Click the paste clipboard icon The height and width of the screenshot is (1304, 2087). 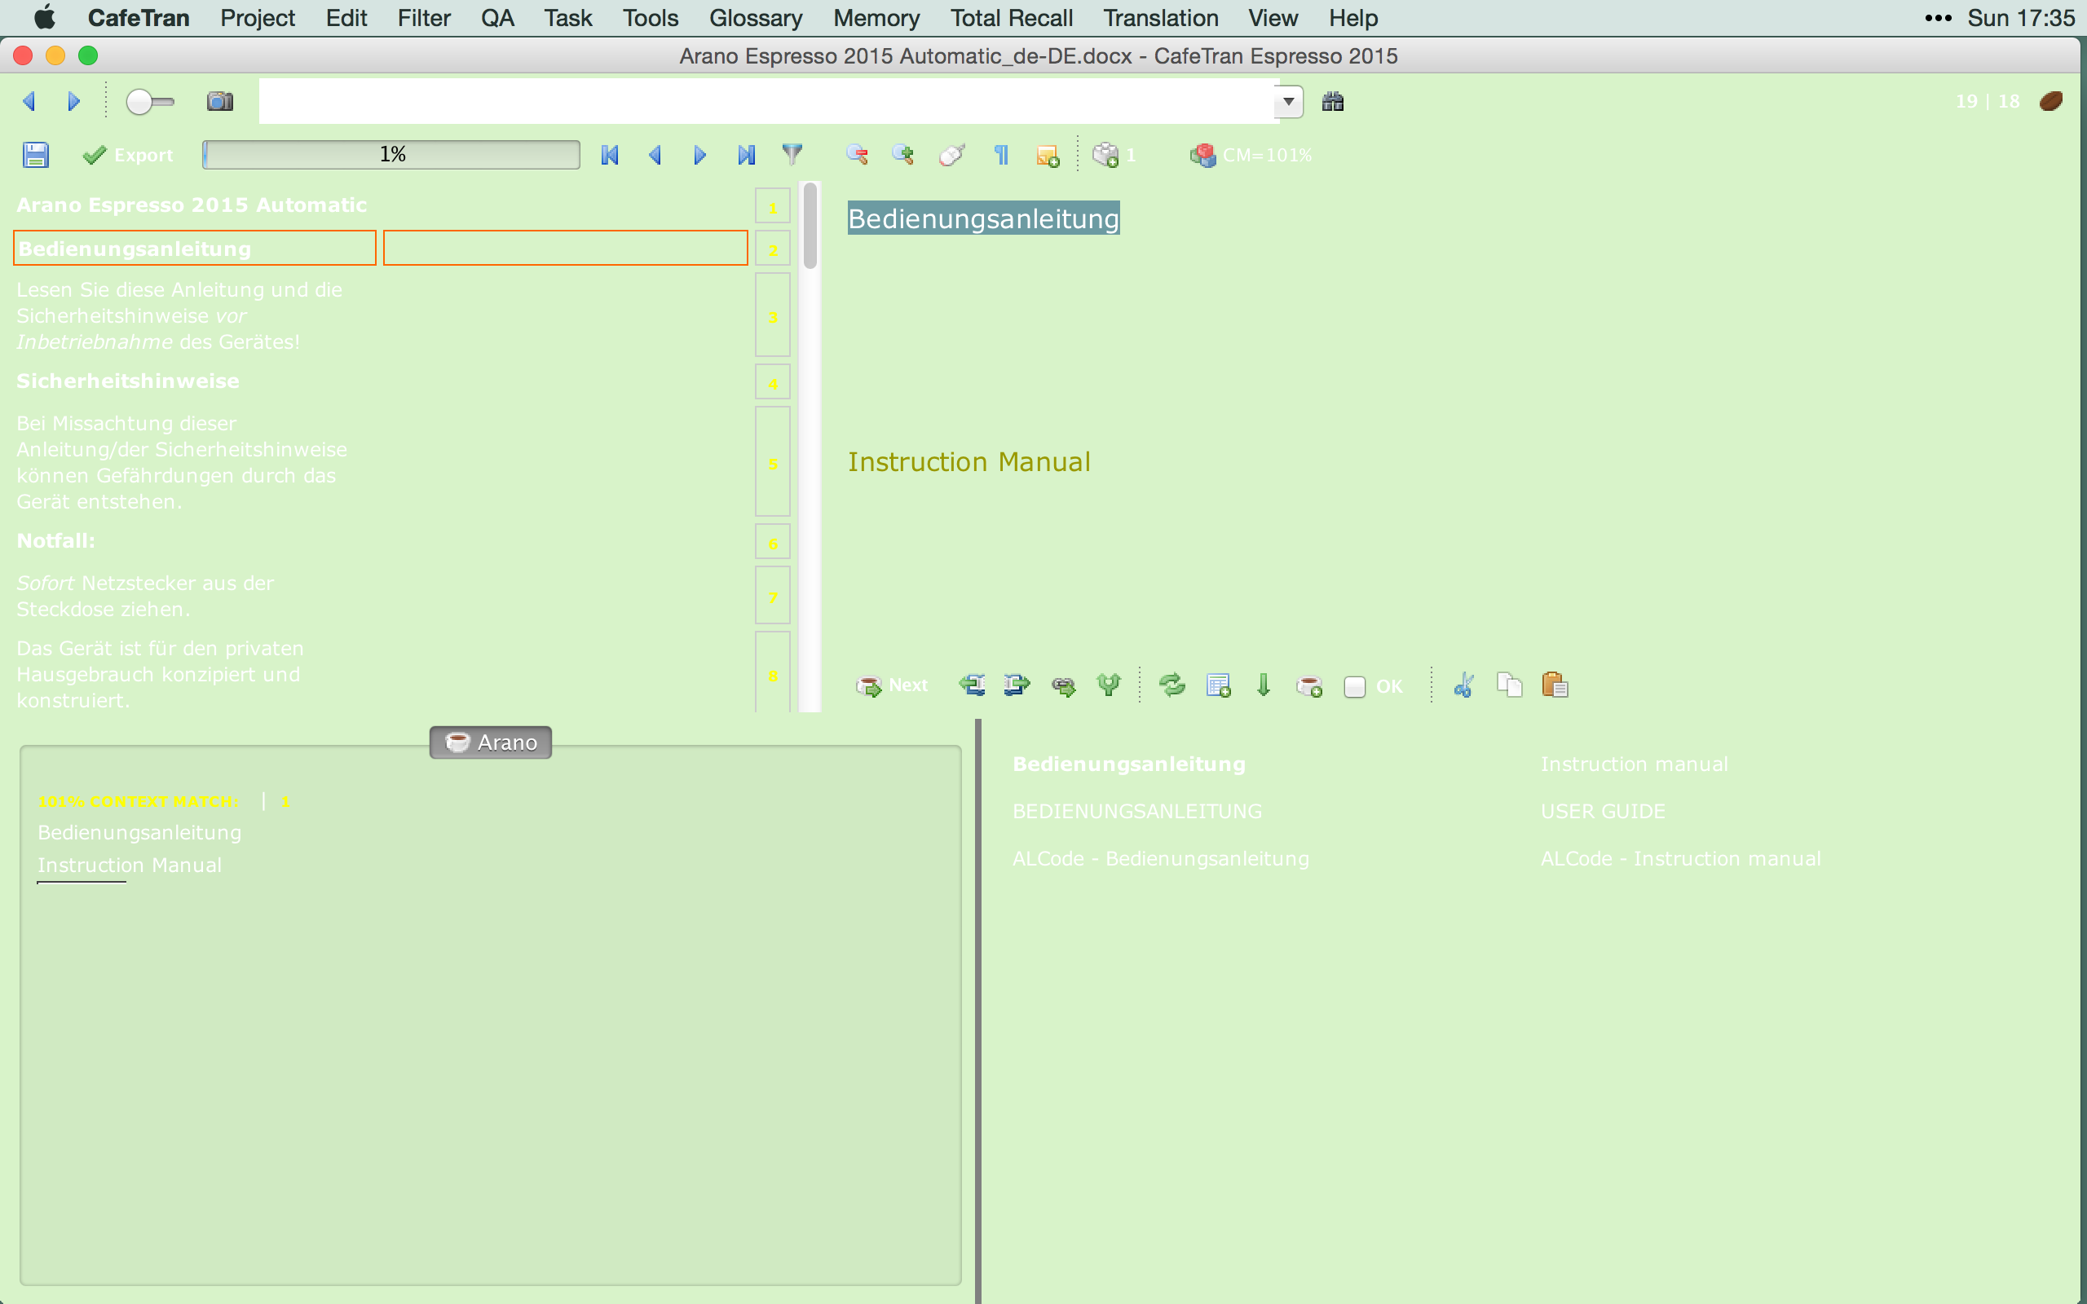[x=1554, y=685]
